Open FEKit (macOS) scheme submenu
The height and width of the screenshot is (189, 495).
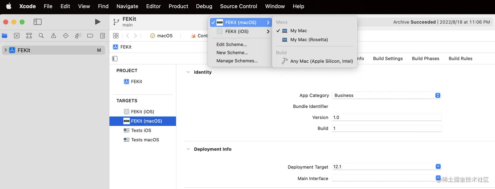pyautogui.click(x=241, y=23)
